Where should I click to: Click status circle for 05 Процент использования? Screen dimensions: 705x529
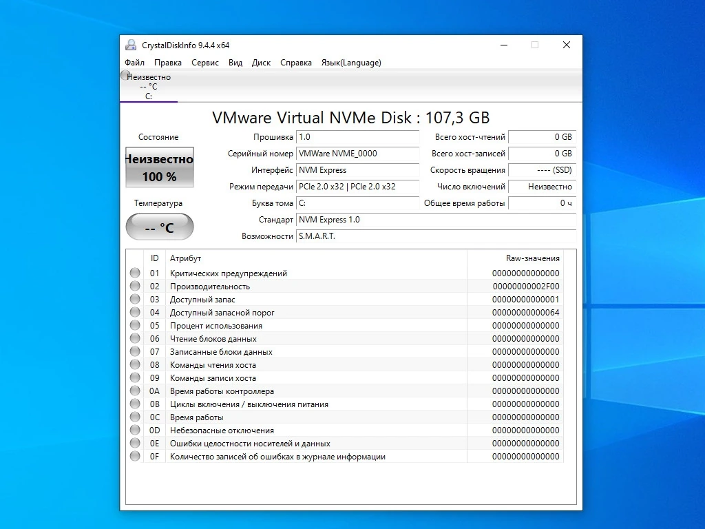click(135, 325)
